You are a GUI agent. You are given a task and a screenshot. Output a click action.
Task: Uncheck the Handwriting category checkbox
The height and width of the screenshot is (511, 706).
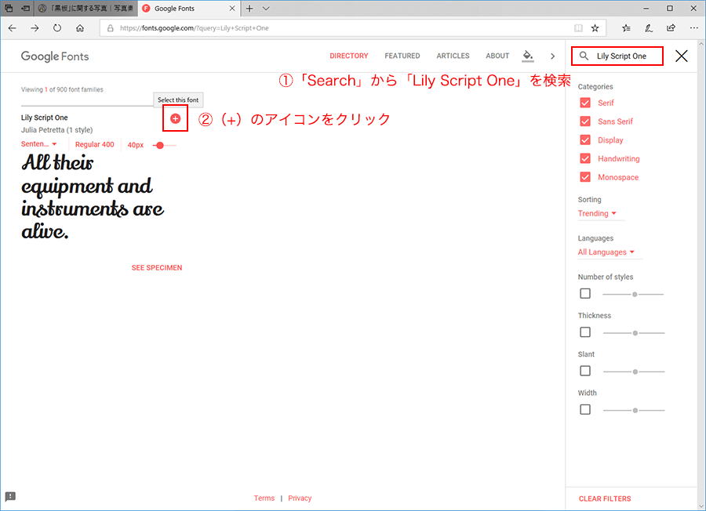coord(585,158)
